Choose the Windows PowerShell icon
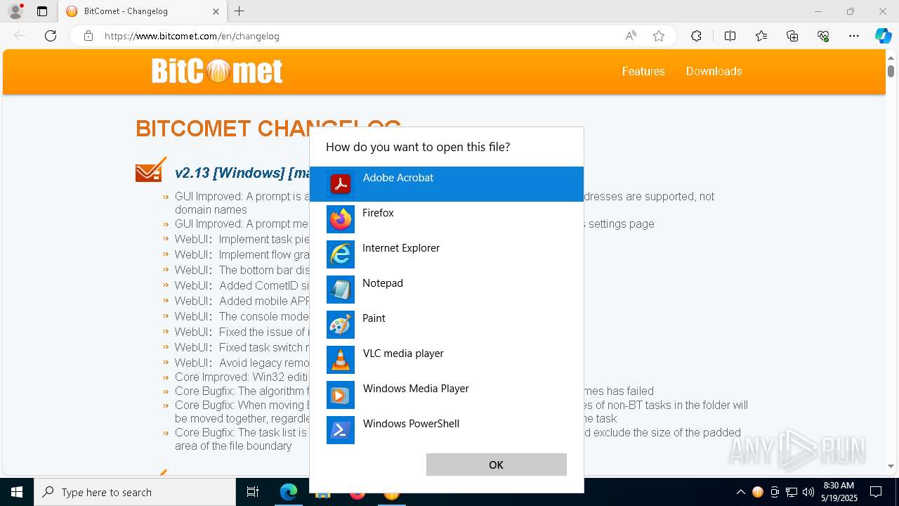The image size is (899, 506). click(x=341, y=430)
